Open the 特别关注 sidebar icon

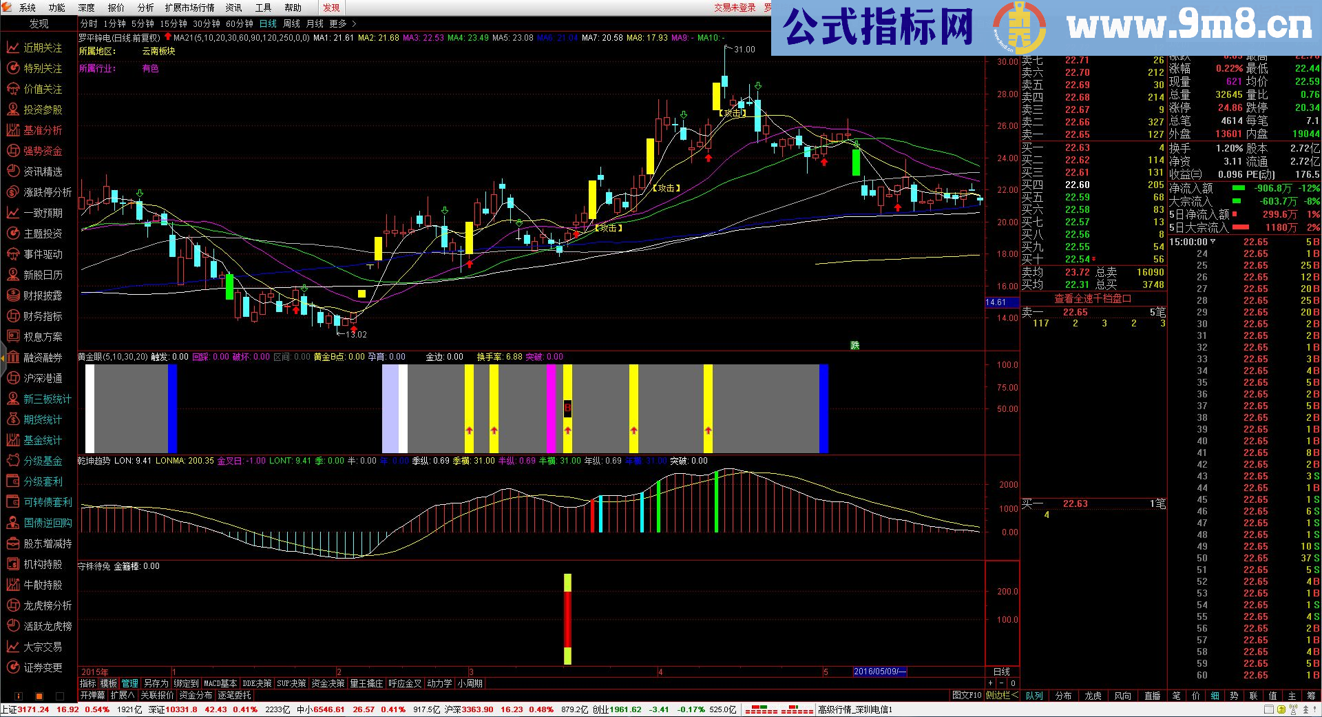[12, 68]
